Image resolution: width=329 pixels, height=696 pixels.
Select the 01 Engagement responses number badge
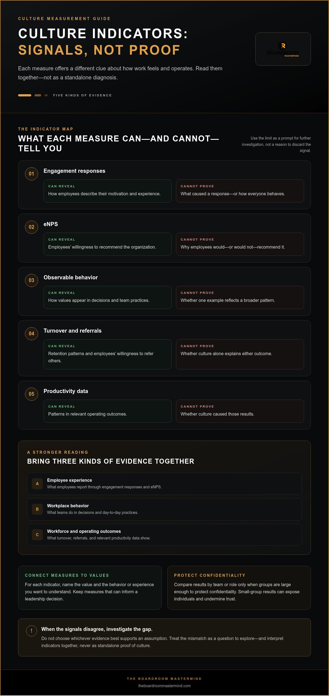coord(32,174)
